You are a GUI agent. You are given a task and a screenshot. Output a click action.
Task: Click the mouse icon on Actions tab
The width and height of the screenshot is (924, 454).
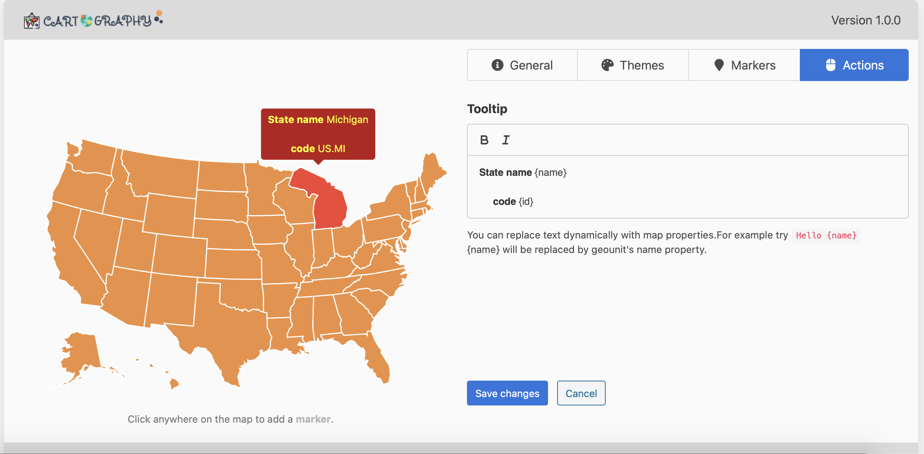[x=831, y=65]
